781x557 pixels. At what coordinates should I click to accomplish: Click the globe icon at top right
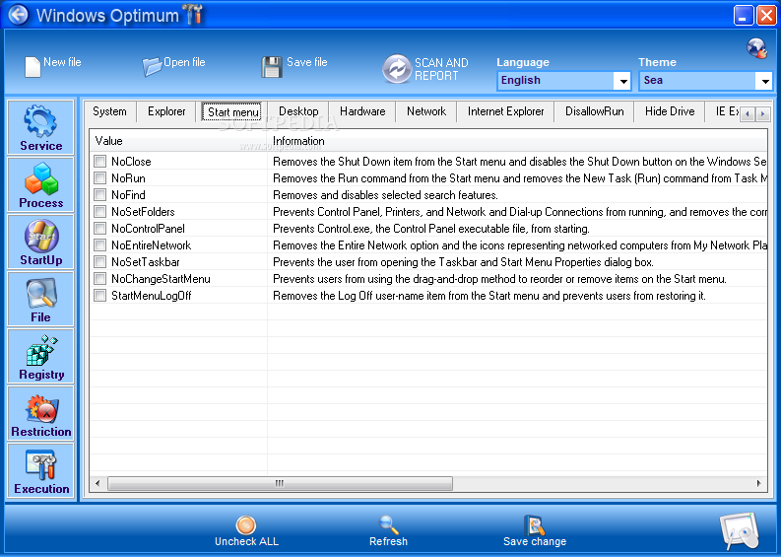point(757,48)
